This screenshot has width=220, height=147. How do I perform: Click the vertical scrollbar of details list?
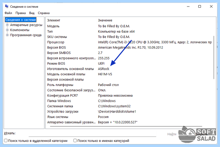pyautogui.click(x=214, y=57)
